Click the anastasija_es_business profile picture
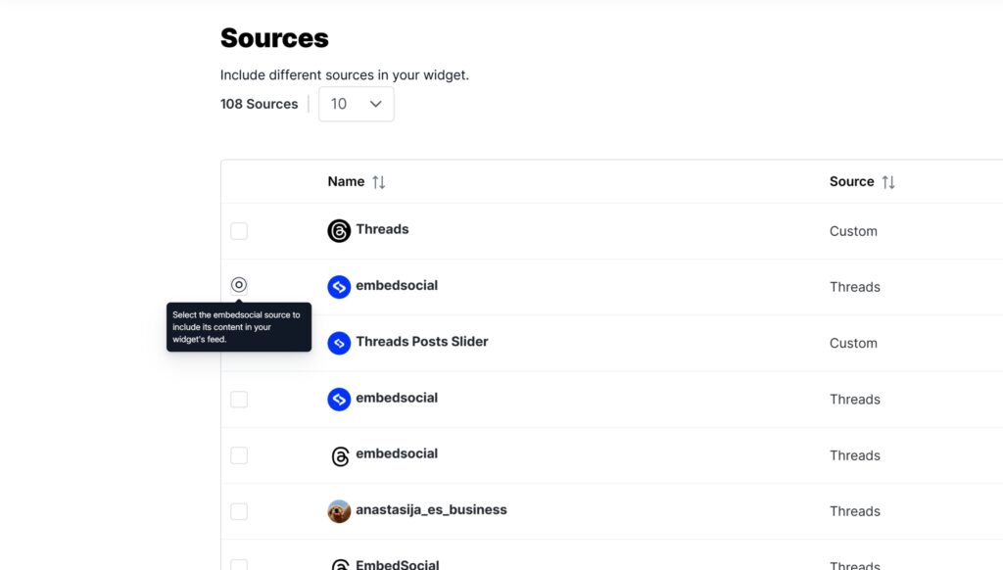 point(338,510)
